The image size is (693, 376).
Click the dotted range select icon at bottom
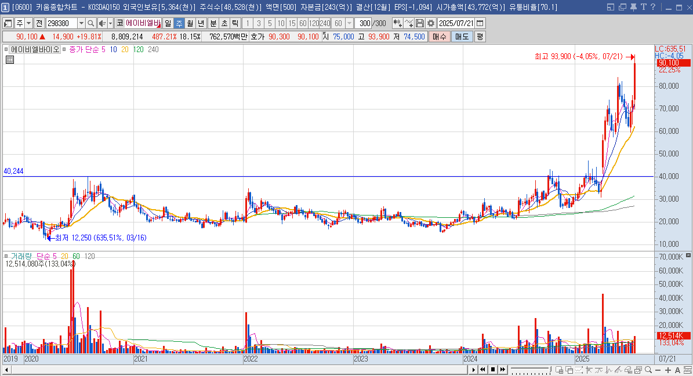tap(579, 370)
